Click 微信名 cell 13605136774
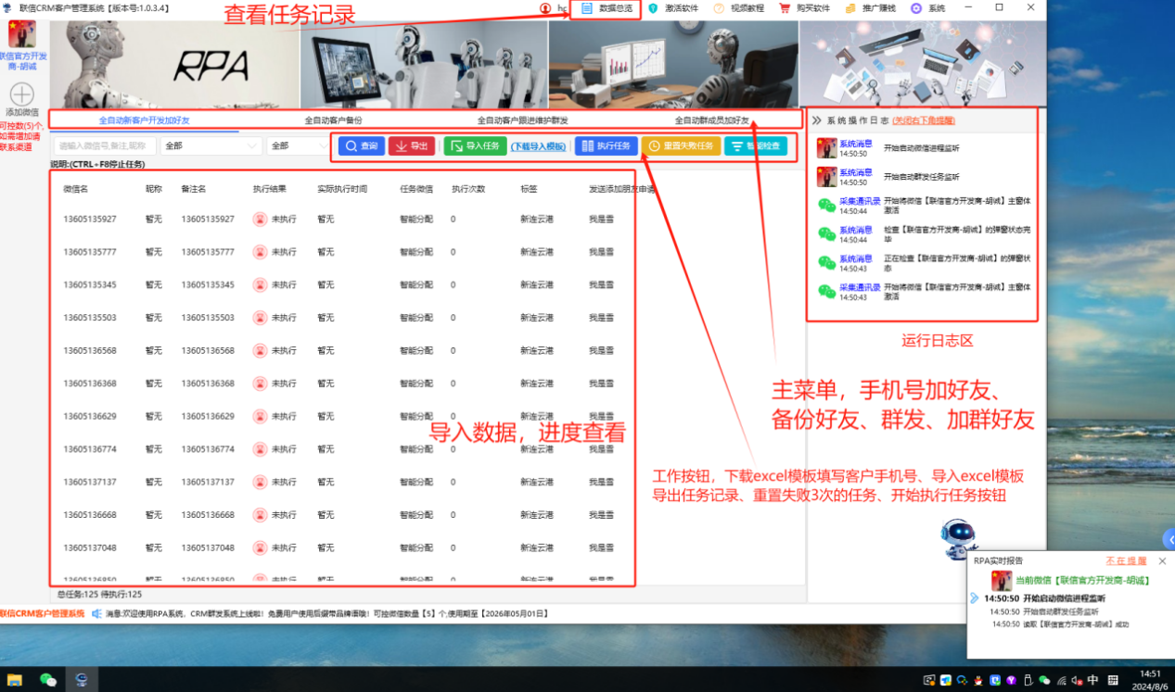The image size is (1175, 692). [90, 449]
